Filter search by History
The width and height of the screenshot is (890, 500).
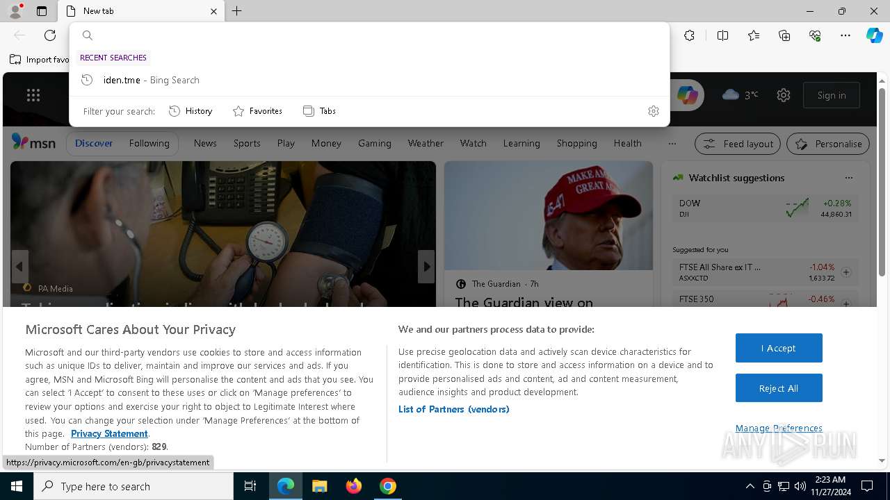[191, 111]
